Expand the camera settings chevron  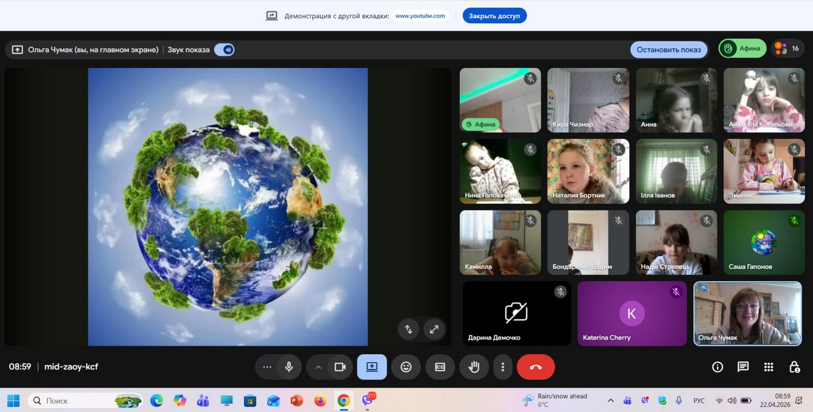coord(318,367)
